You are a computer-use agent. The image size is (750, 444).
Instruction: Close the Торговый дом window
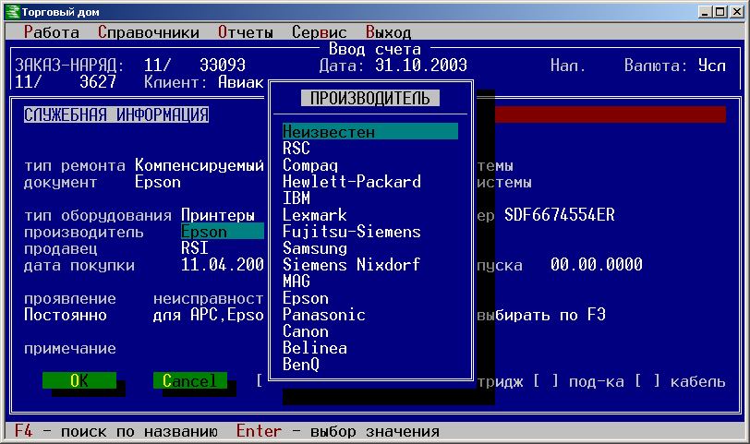pyautogui.click(x=737, y=12)
